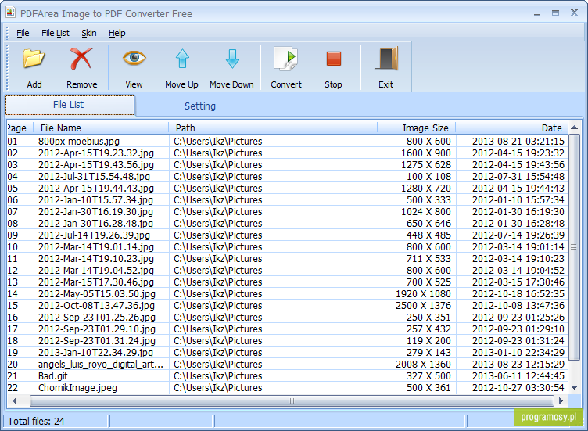Select the angels_luis_royo_digital_art file row
This screenshot has width=588, height=431.
point(288,365)
